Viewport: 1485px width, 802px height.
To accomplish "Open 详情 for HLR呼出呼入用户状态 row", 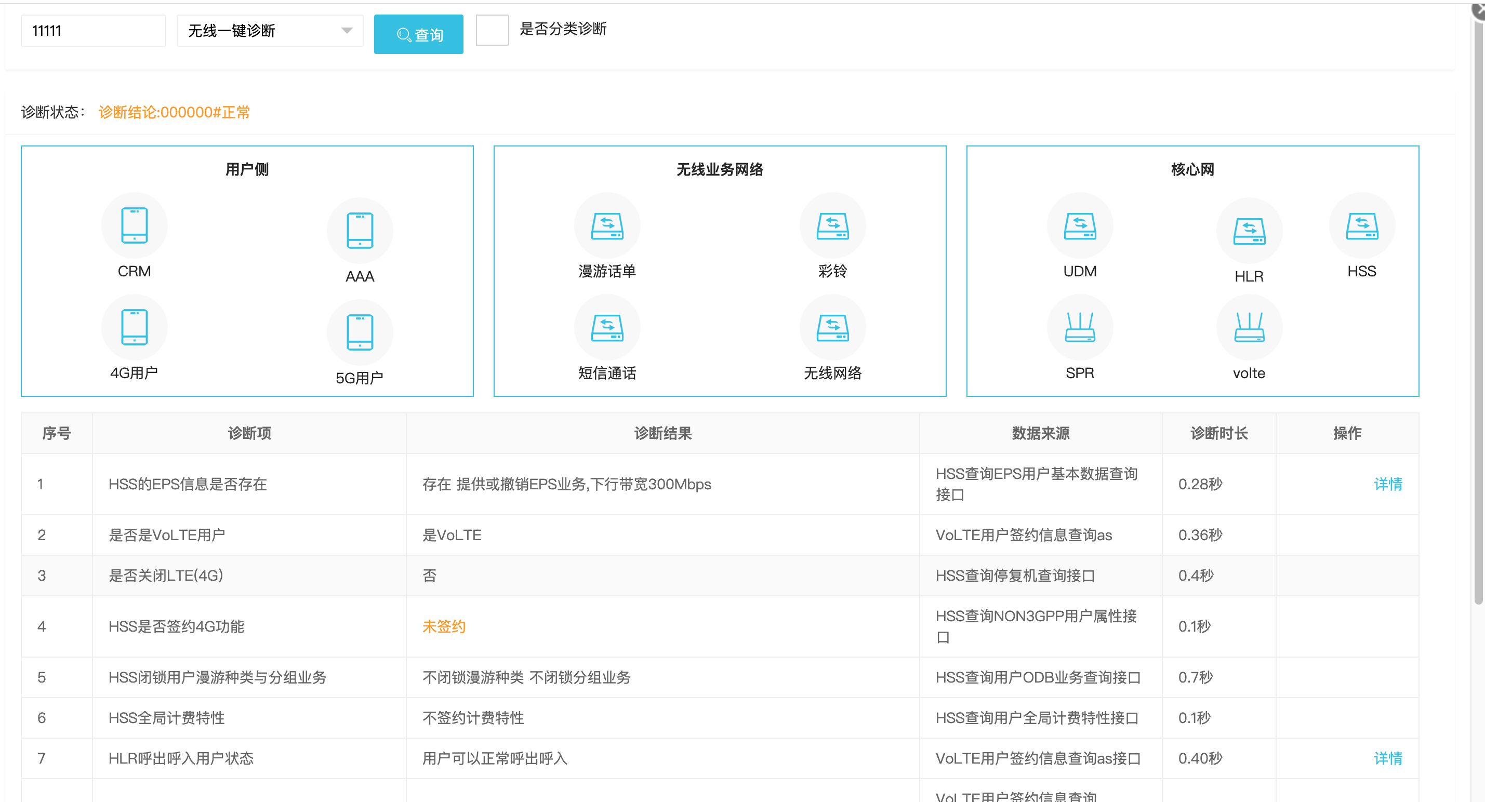I will coord(1387,758).
